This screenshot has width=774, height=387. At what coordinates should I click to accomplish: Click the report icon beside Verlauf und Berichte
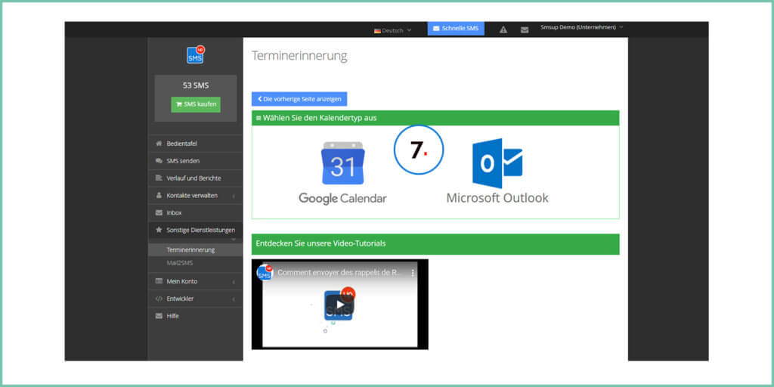(159, 178)
